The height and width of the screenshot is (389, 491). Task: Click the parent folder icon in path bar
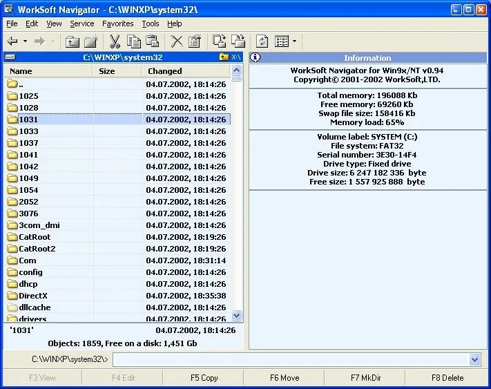(224, 57)
